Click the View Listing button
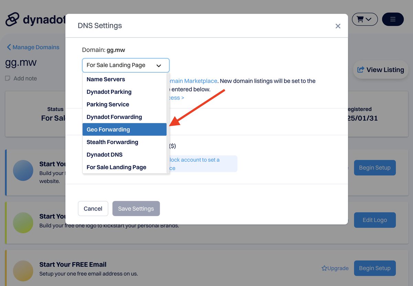This screenshot has height=286, width=413. point(381,70)
